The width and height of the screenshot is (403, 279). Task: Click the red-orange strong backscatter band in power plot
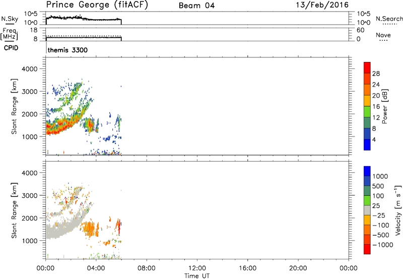point(61,126)
